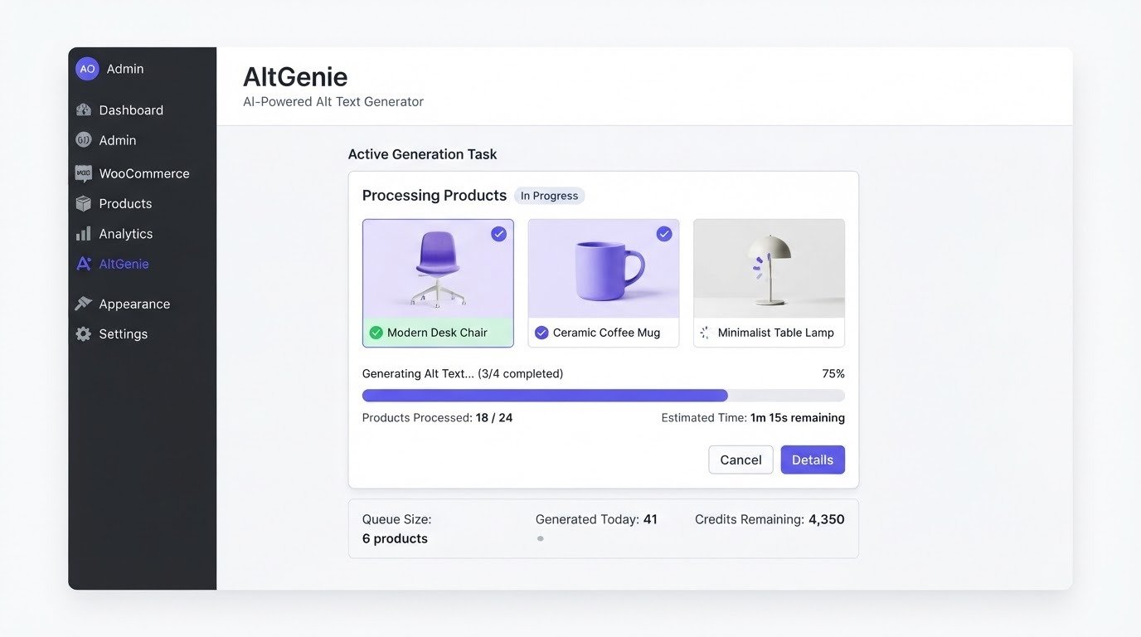Click the 'Generating Alt Text... (3/4 completed)' status
The width and height of the screenshot is (1141, 637).
tap(463, 374)
